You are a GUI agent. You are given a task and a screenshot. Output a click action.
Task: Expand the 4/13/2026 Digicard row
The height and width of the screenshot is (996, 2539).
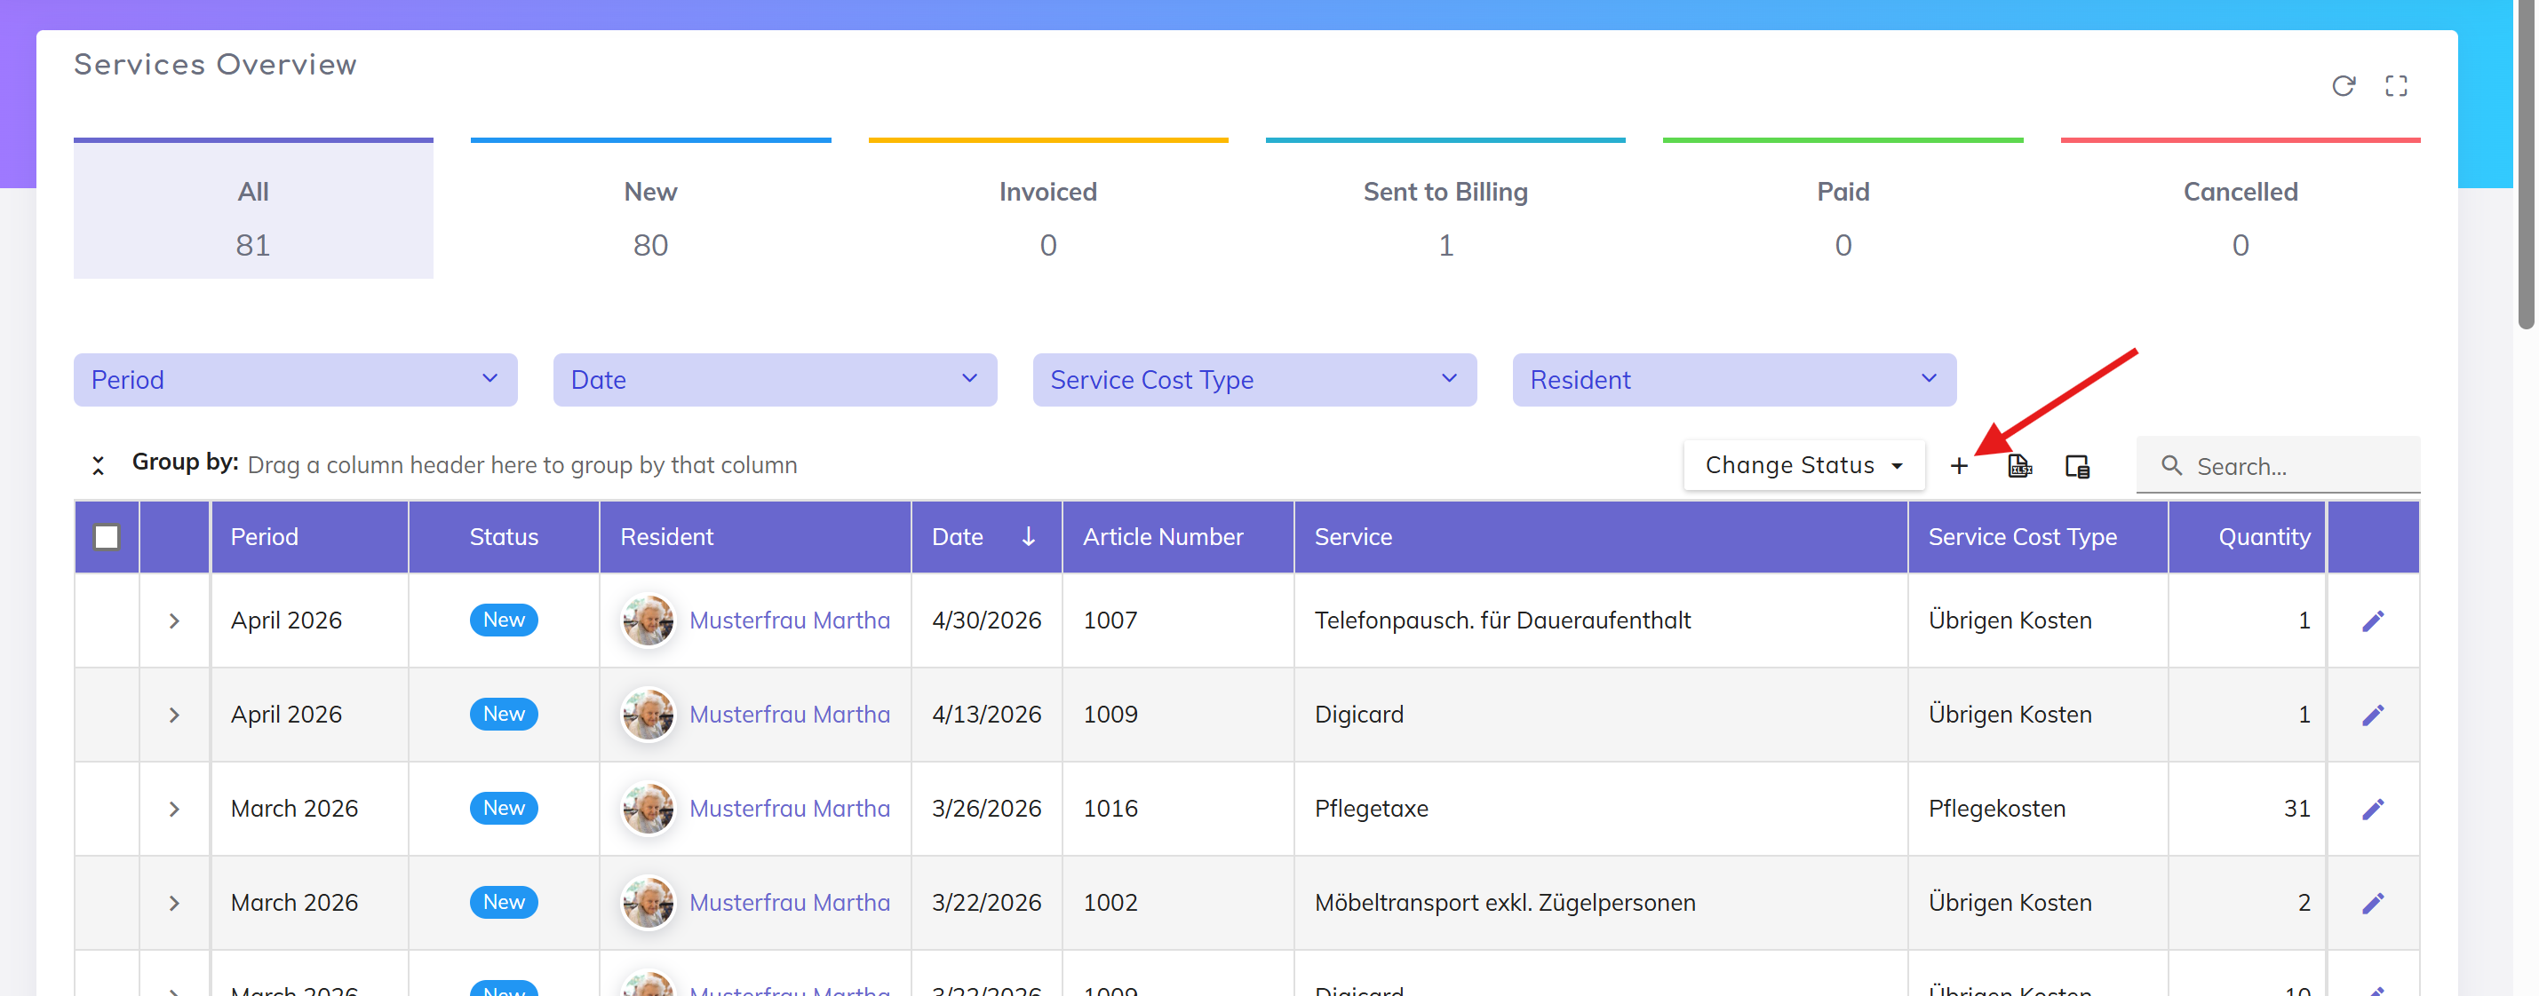[x=174, y=715]
